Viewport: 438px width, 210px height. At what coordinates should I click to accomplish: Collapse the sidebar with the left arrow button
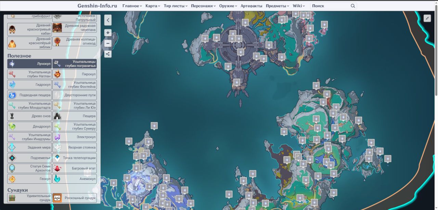tap(108, 20)
